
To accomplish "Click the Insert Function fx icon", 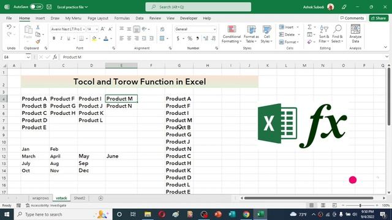I will [55, 57].
